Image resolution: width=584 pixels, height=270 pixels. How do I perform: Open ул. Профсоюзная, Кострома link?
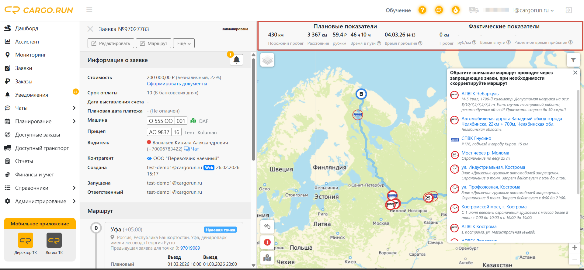point(491,187)
